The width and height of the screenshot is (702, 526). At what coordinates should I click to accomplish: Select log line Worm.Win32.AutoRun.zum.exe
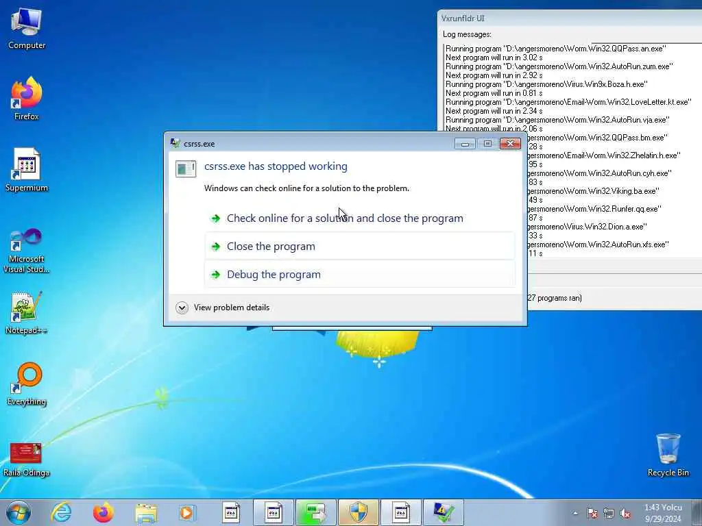[x=559, y=66]
